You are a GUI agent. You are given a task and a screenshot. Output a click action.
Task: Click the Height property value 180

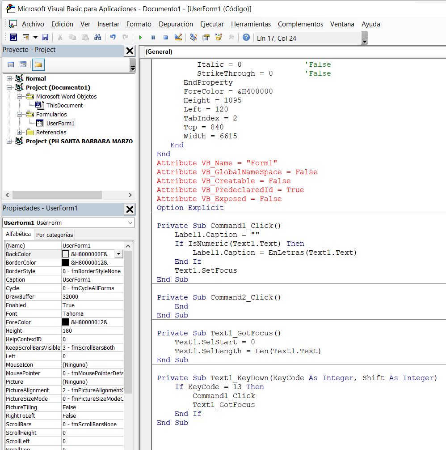coord(93,331)
